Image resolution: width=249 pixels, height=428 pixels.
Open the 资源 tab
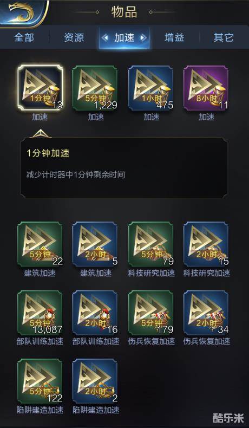coord(74,37)
